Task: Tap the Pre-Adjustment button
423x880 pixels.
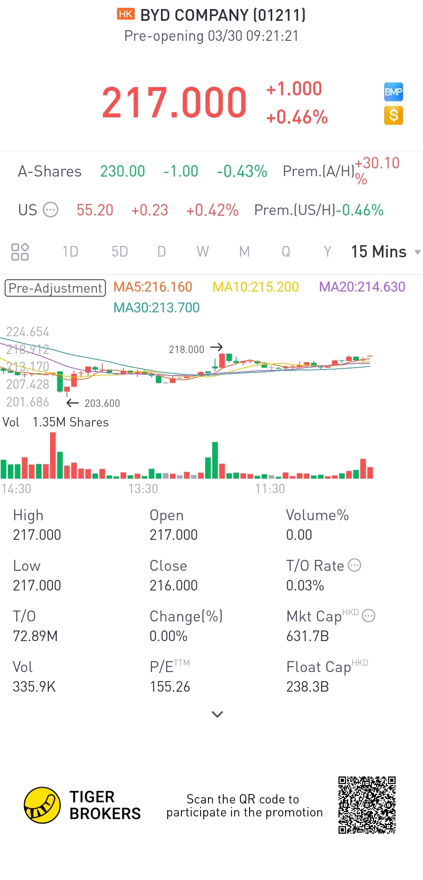Action: coord(55,288)
